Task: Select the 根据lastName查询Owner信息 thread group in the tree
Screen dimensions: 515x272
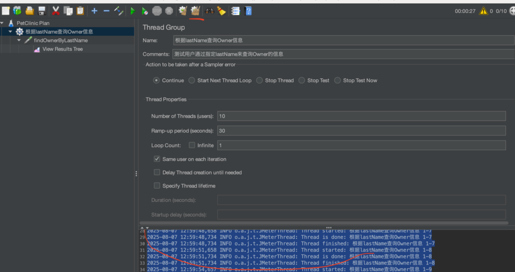Action: coord(59,32)
